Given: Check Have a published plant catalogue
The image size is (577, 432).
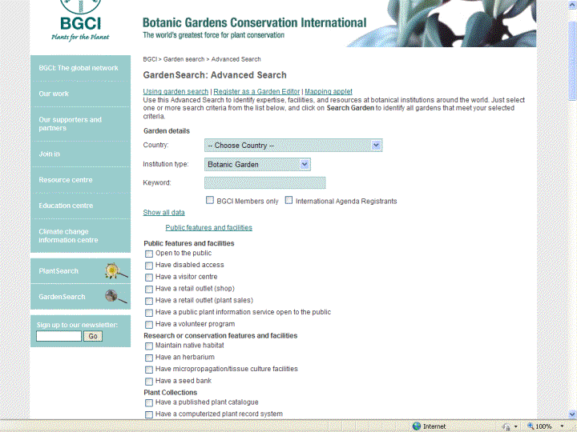Looking at the screenshot, I should pos(149,403).
